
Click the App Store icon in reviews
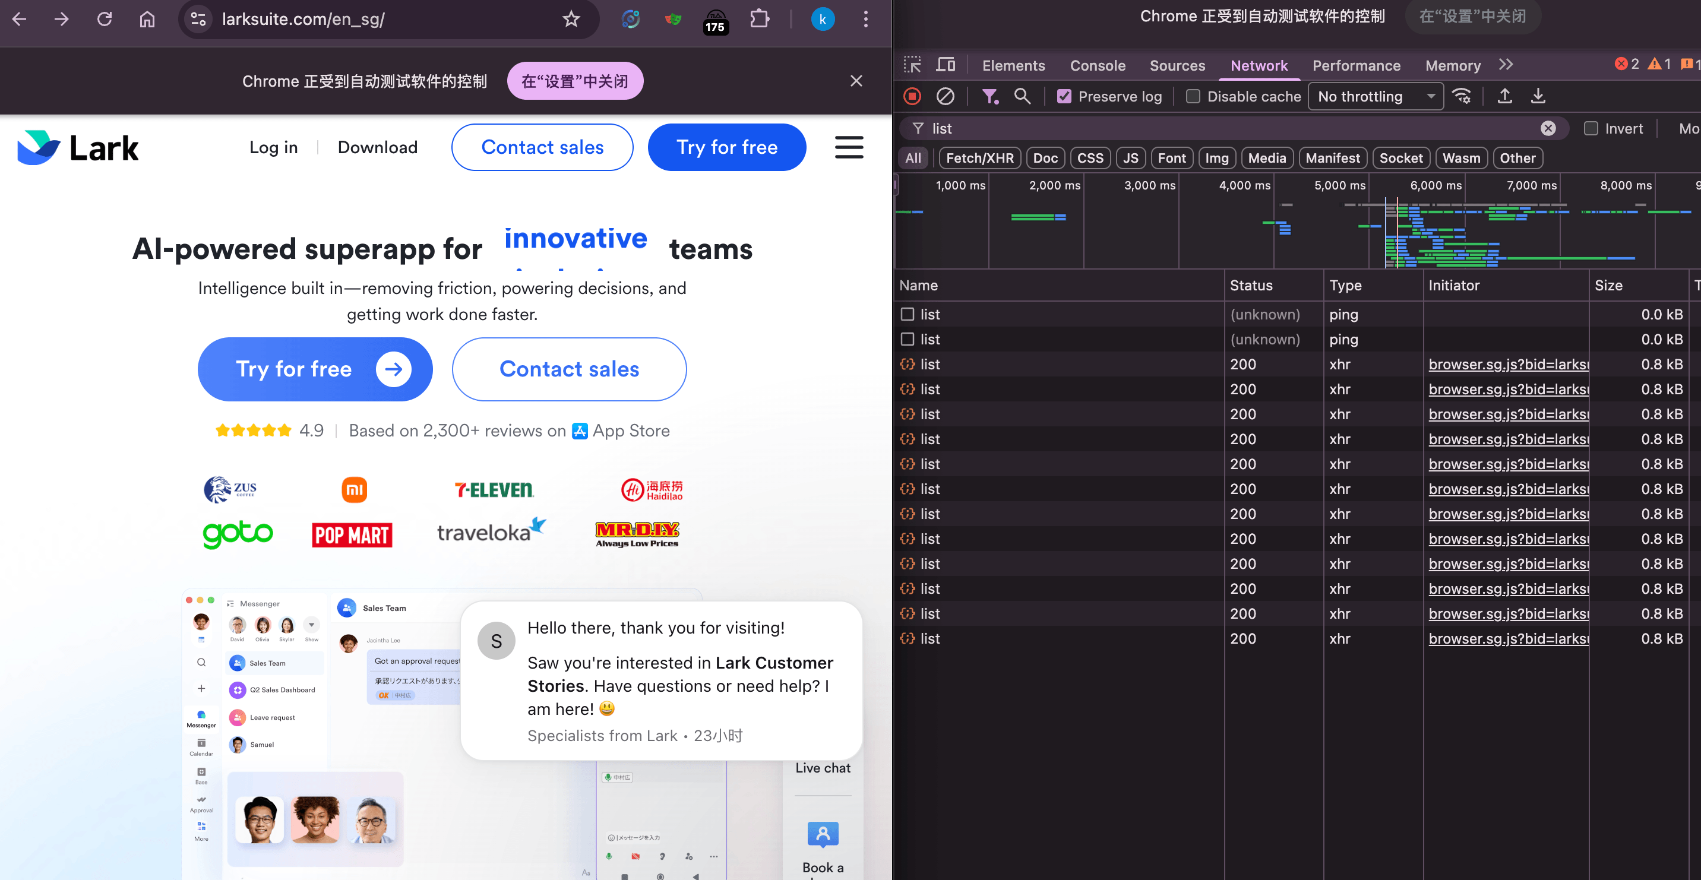click(580, 431)
